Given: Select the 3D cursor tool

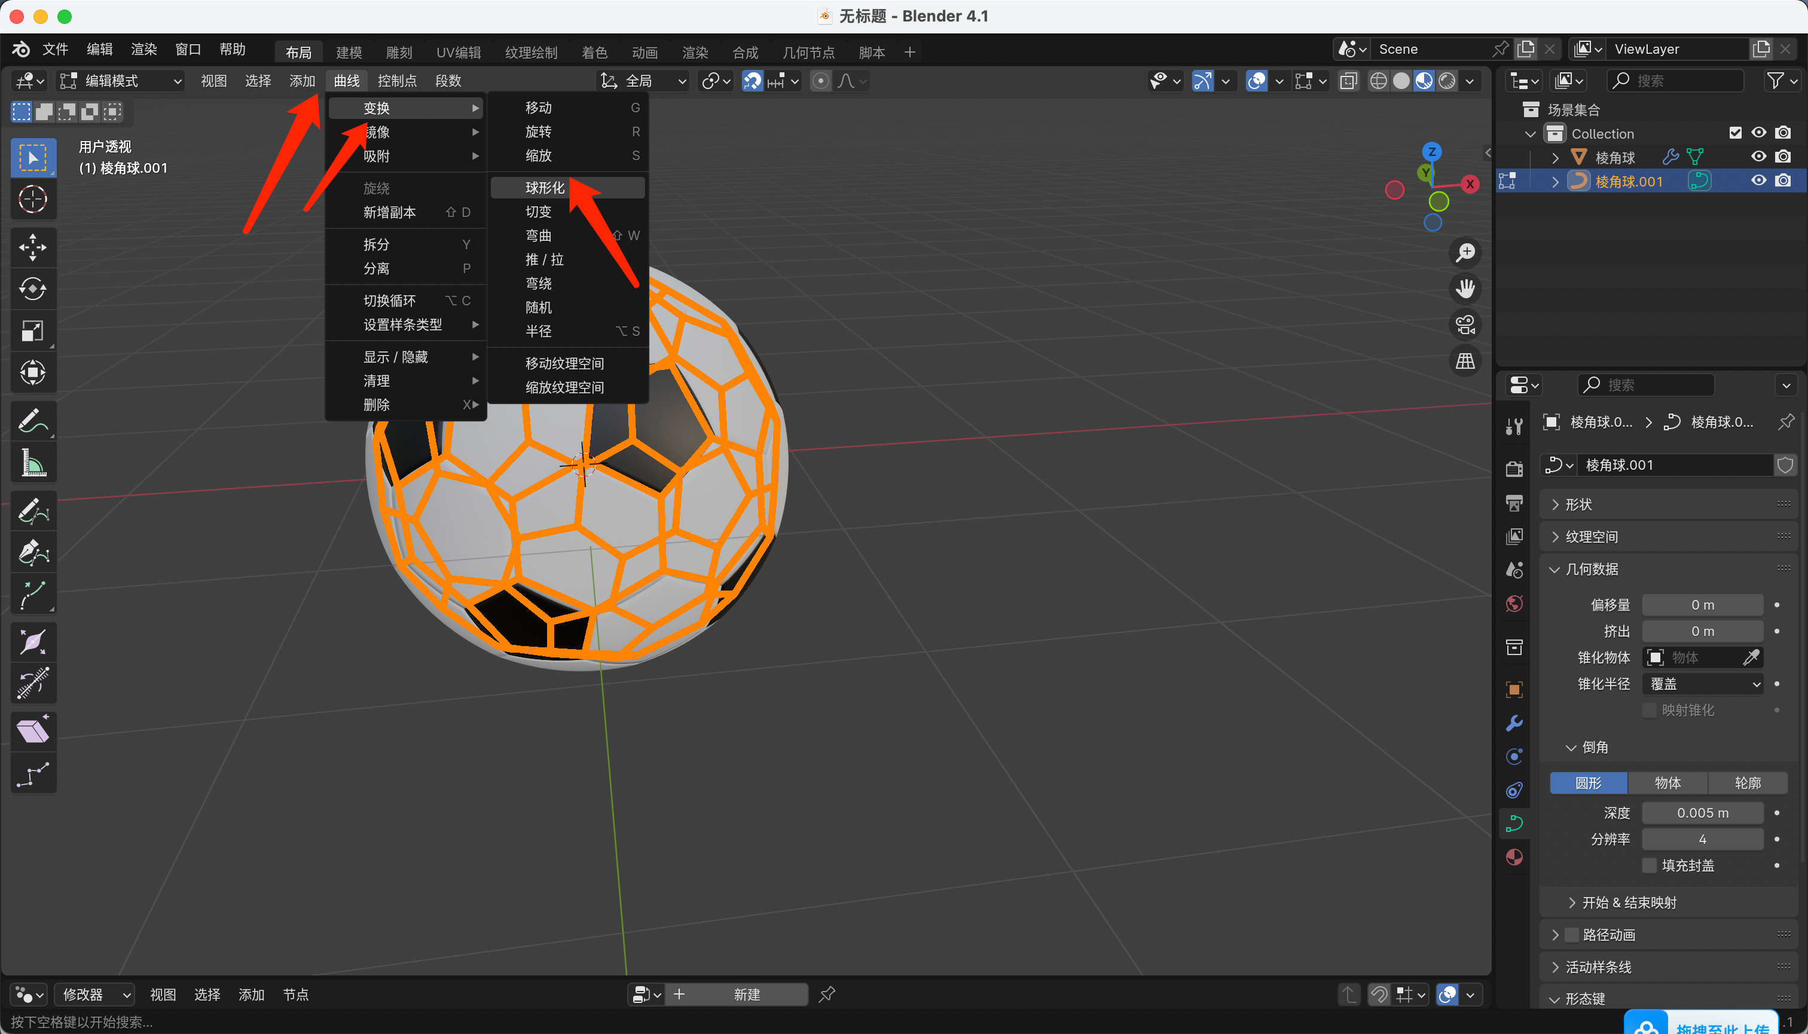Looking at the screenshot, I should point(33,200).
